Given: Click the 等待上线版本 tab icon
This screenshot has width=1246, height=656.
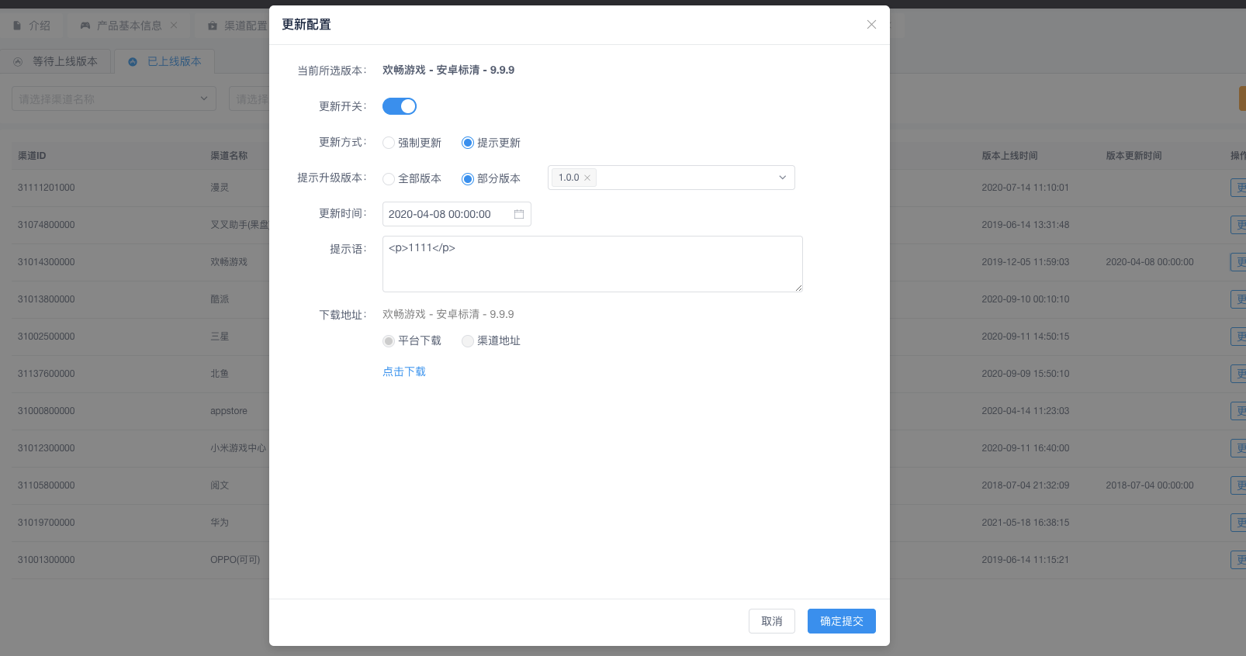Looking at the screenshot, I should 18,61.
